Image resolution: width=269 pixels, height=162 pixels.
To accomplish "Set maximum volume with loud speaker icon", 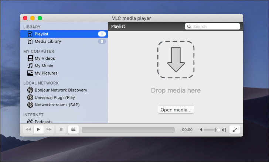I will coord(224,130).
